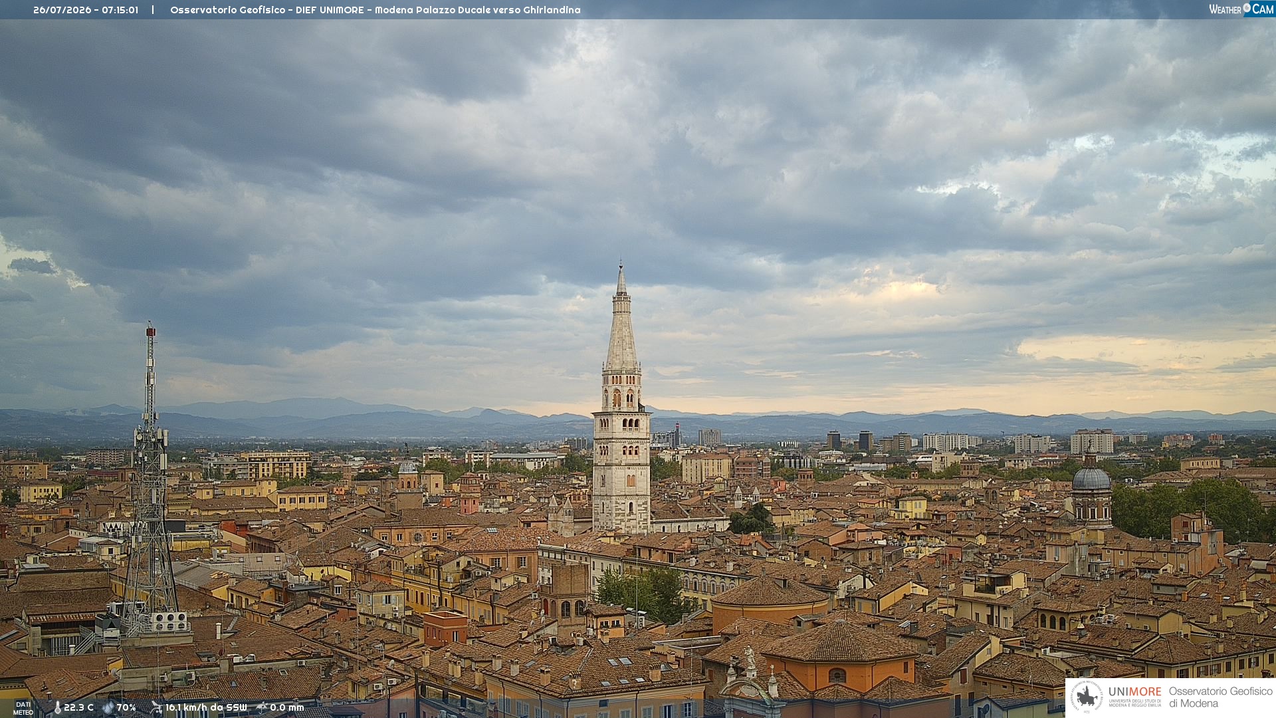Click the UNIMORE wordmark in the logo
Viewport: 1276px width, 718px height.
click(1135, 692)
